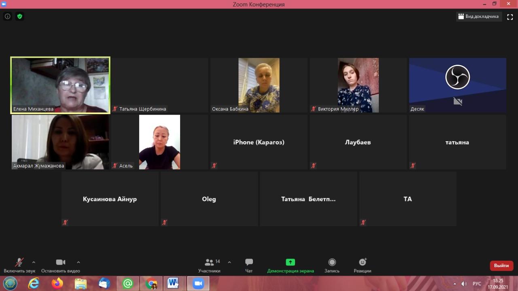Viewport: 518px width, 291px height.
Task: Click muted mic icon beside Виктория Миллер
Action: pyautogui.click(x=314, y=109)
